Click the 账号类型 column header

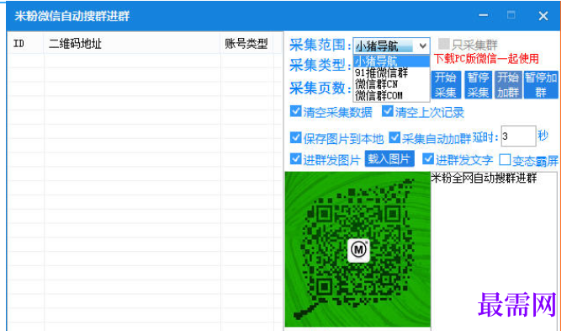[x=246, y=44]
